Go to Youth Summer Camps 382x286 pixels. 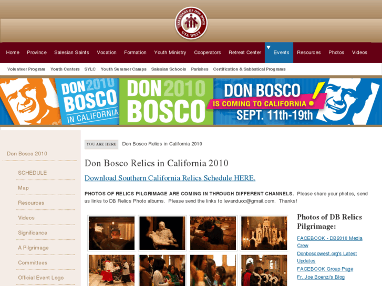coord(123,69)
